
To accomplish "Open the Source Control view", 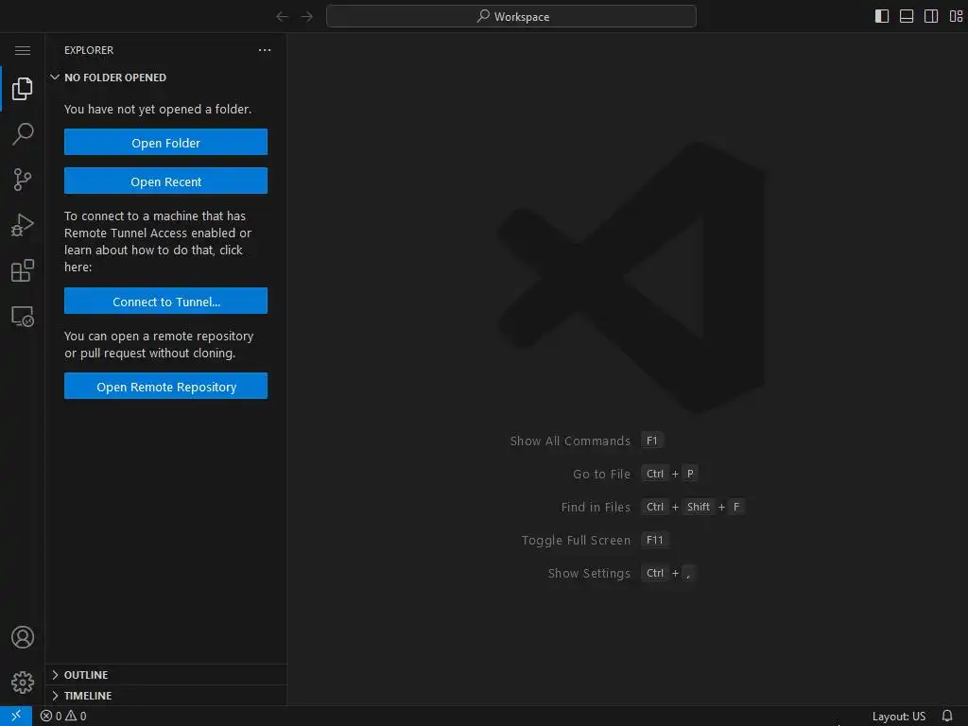I will [23, 180].
